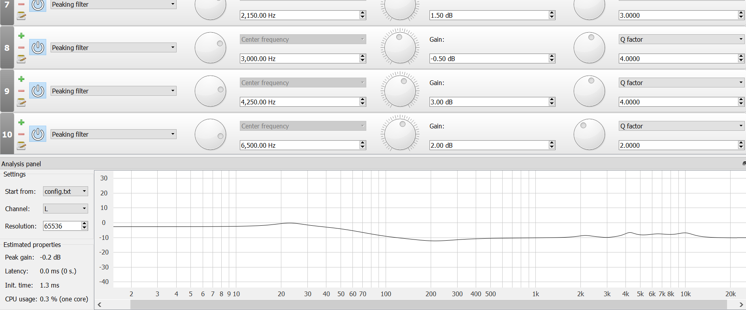Add a filter after row 8 with plus icon
The width and height of the screenshot is (746, 310).
[x=21, y=36]
